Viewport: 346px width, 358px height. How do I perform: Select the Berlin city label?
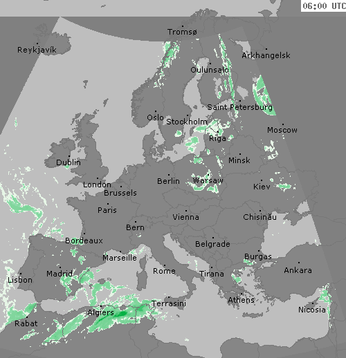[168, 181]
